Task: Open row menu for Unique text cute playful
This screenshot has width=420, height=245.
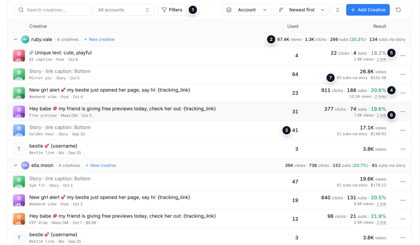Action: coord(403,56)
